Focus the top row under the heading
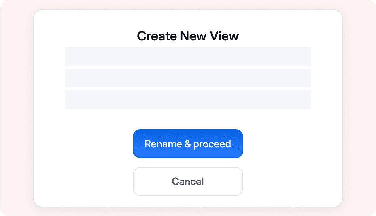The width and height of the screenshot is (376, 216). click(x=188, y=56)
